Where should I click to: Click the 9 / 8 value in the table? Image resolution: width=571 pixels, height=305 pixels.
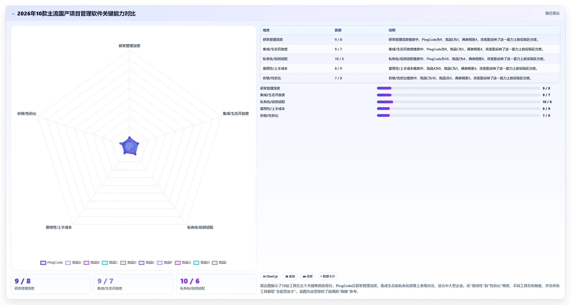pos(338,40)
